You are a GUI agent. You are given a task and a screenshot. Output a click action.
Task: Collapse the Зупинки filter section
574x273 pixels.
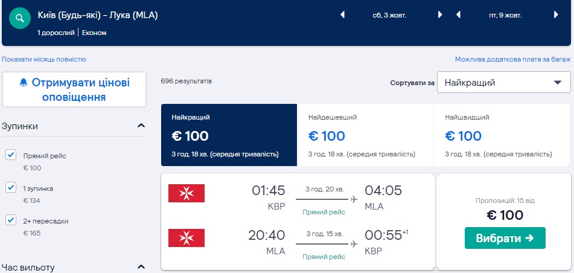141,126
